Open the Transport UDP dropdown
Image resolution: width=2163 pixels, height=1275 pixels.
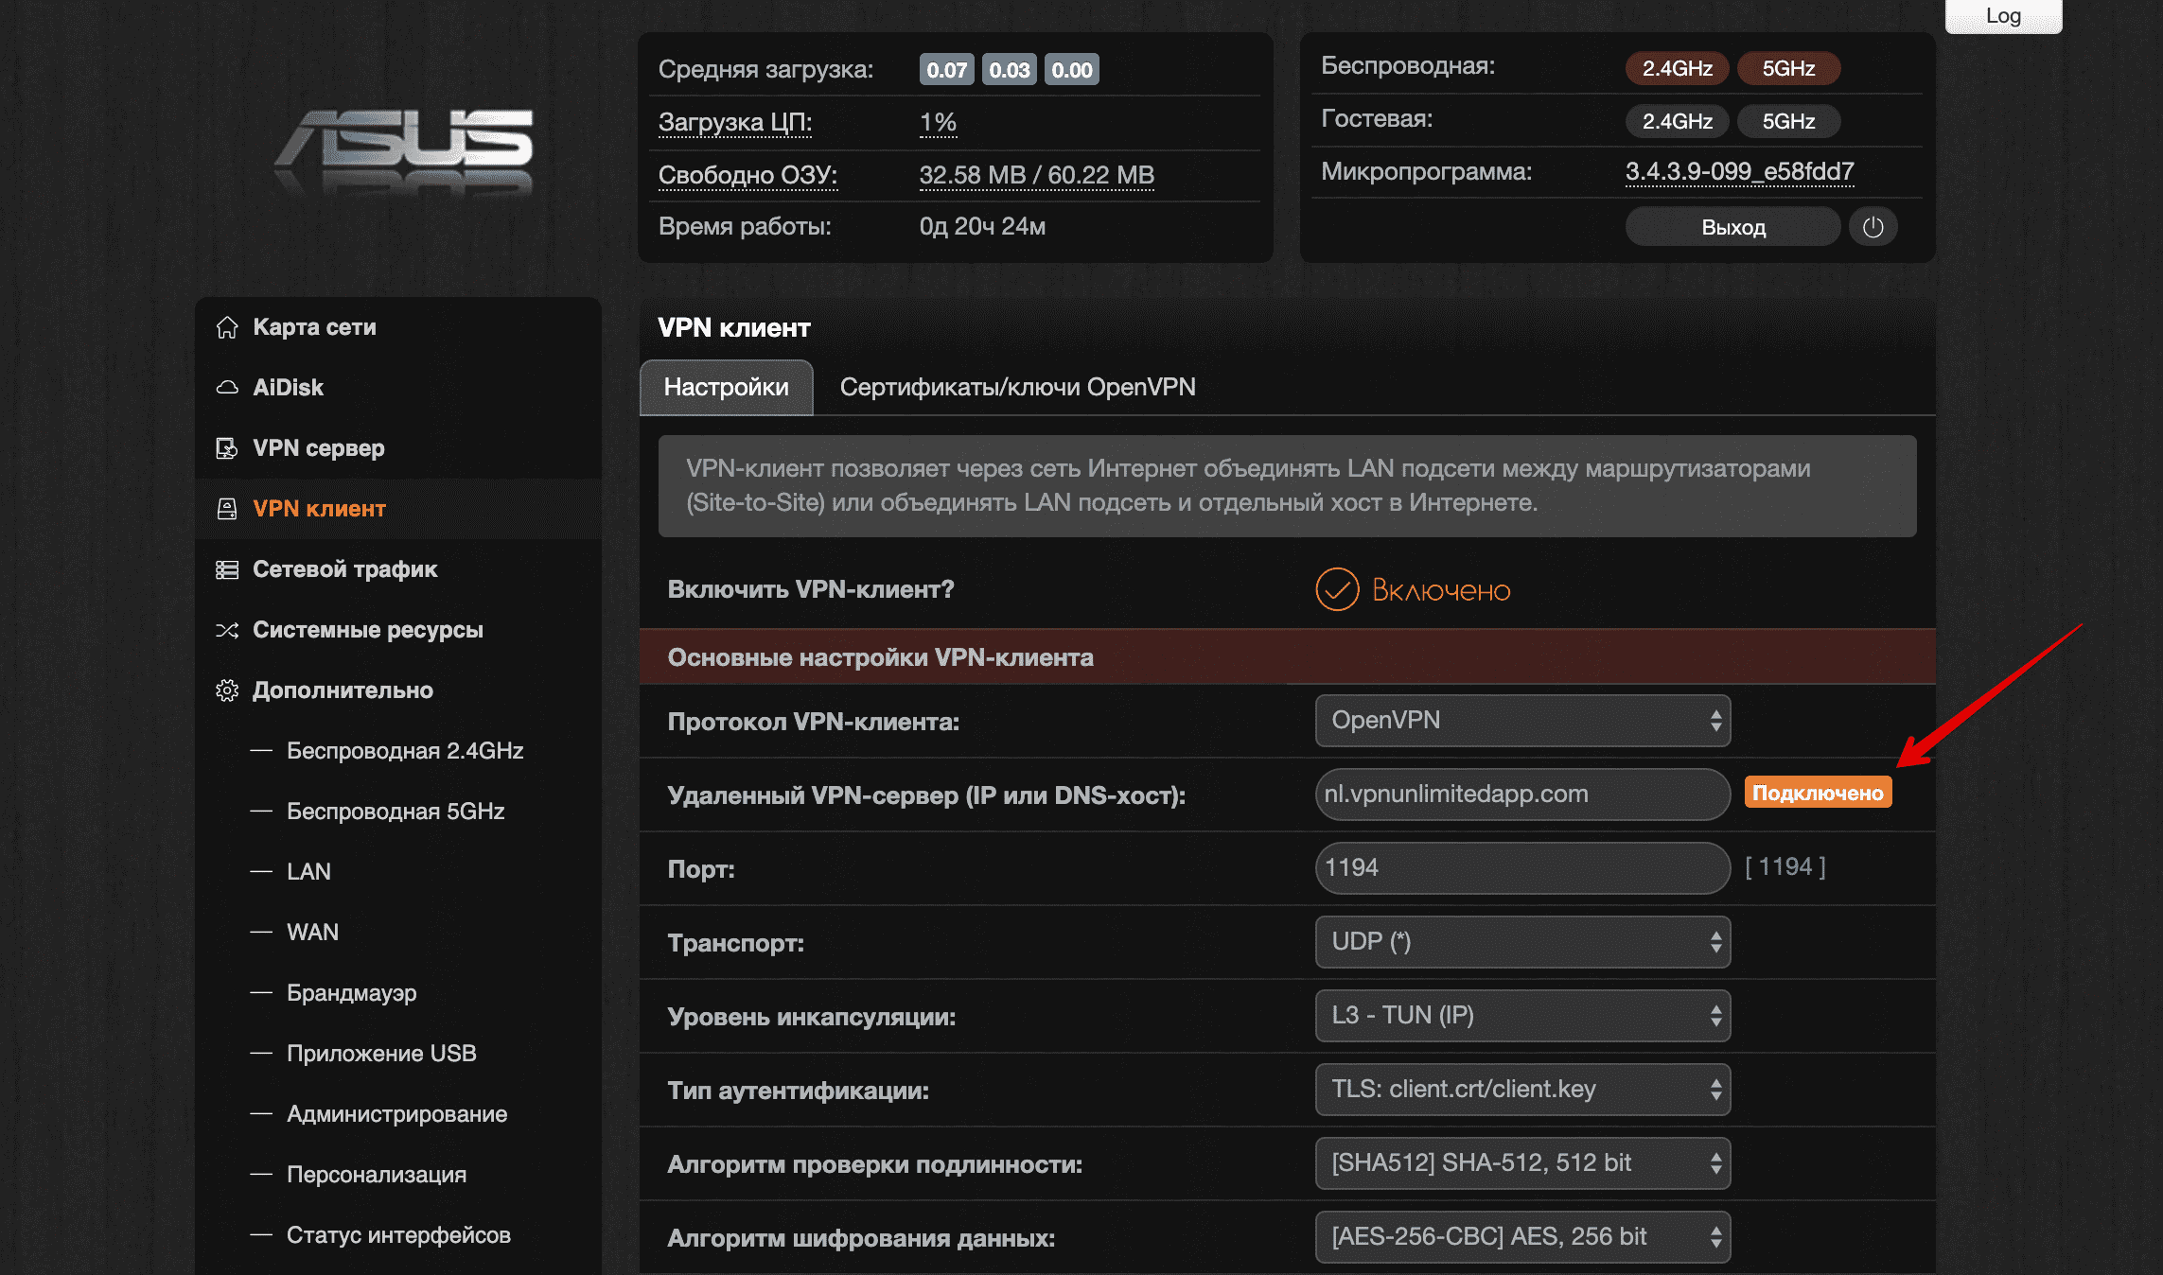coord(1522,942)
